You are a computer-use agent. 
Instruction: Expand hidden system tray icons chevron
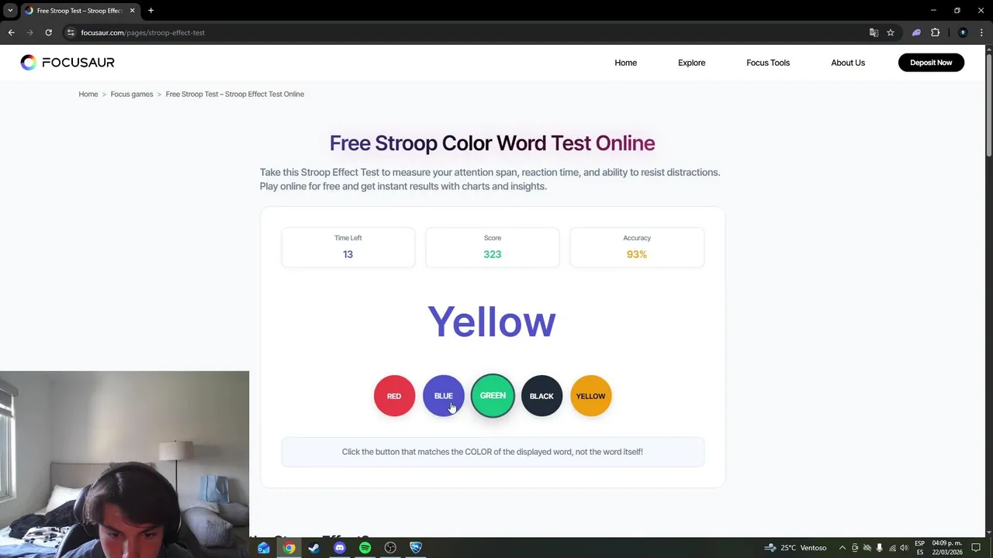pyautogui.click(x=842, y=548)
